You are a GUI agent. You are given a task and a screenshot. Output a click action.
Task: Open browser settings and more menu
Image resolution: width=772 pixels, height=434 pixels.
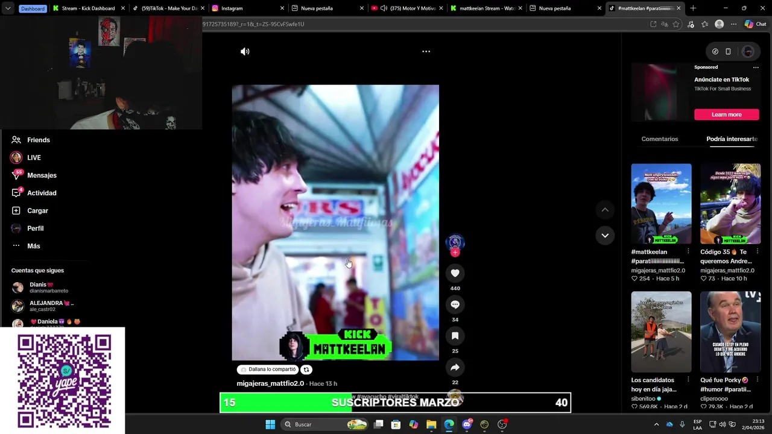733,24
